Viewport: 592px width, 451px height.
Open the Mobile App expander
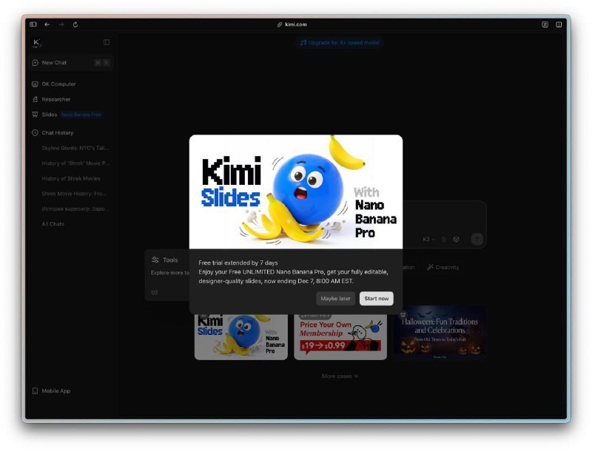(53, 391)
